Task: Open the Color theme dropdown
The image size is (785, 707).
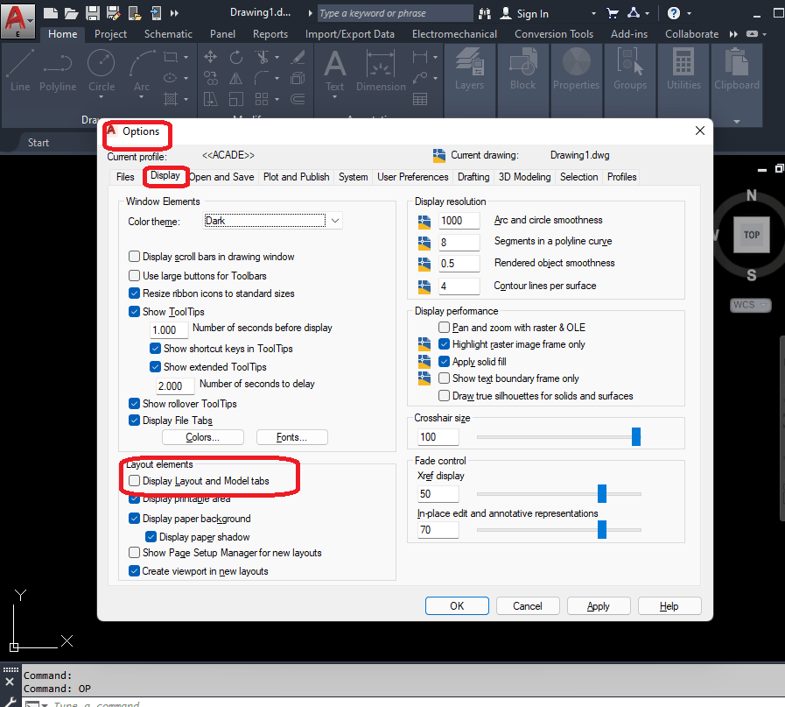Action: [x=272, y=221]
